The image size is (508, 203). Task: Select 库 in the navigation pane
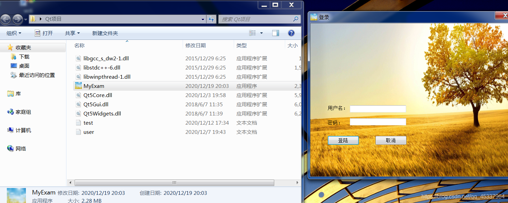click(18, 94)
